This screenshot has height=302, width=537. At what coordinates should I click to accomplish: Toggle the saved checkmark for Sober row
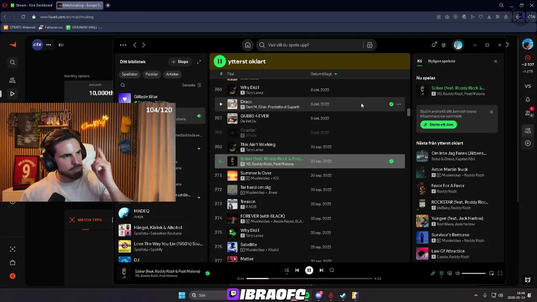tap(391, 161)
